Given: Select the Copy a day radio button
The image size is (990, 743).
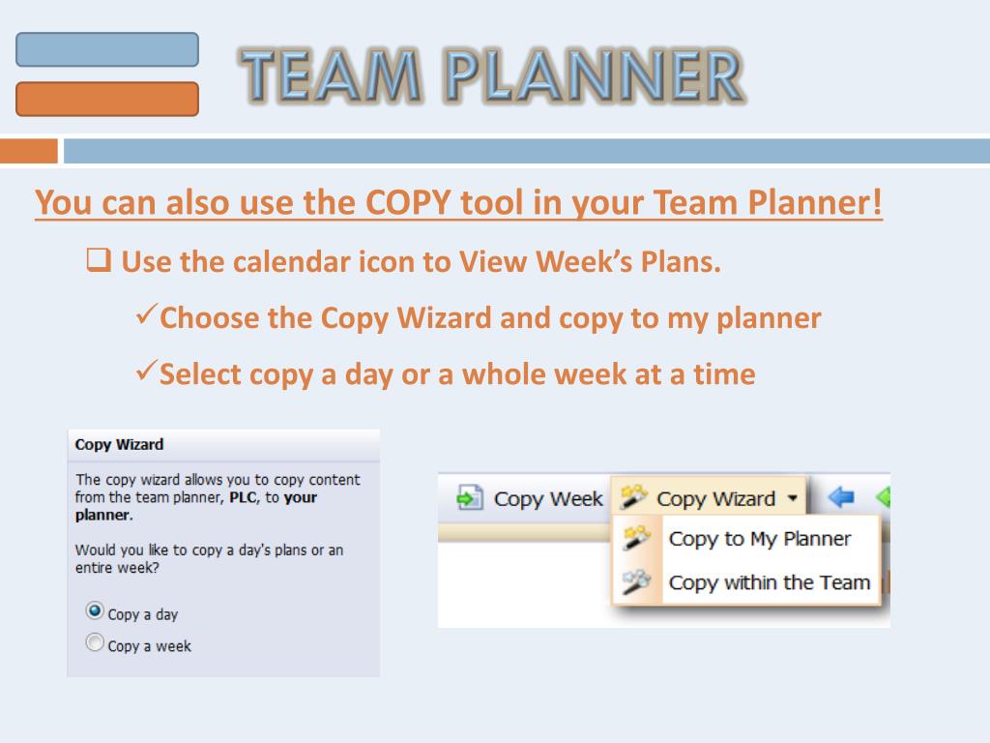Looking at the screenshot, I should [x=95, y=611].
